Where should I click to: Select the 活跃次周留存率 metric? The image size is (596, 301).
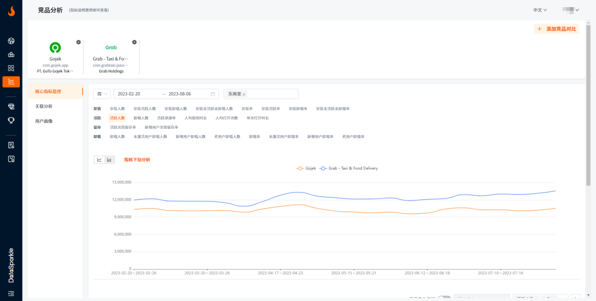tap(123, 127)
